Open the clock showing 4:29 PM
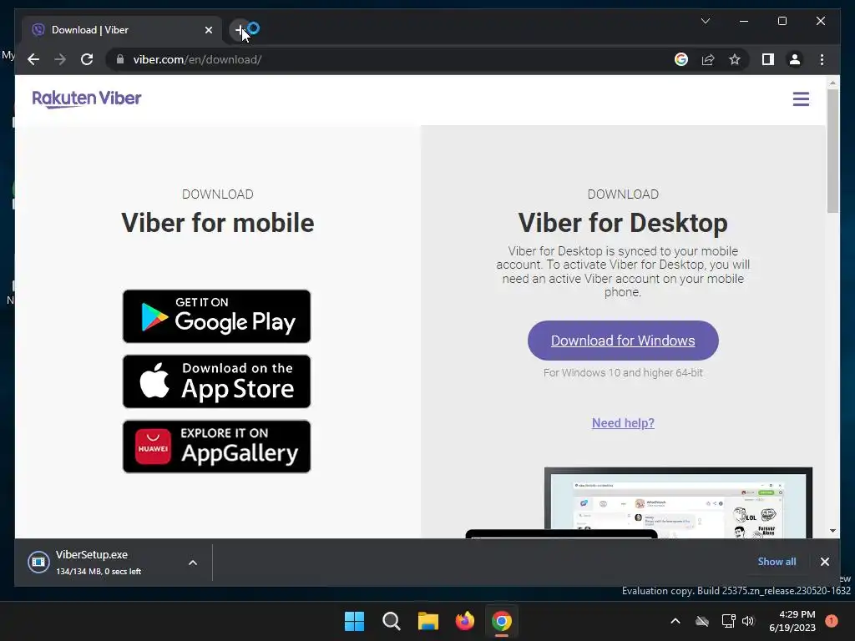The width and height of the screenshot is (855, 641). click(x=792, y=621)
